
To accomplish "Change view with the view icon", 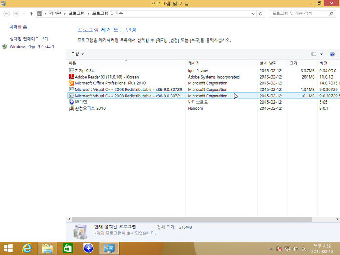I will (x=313, y=54).
